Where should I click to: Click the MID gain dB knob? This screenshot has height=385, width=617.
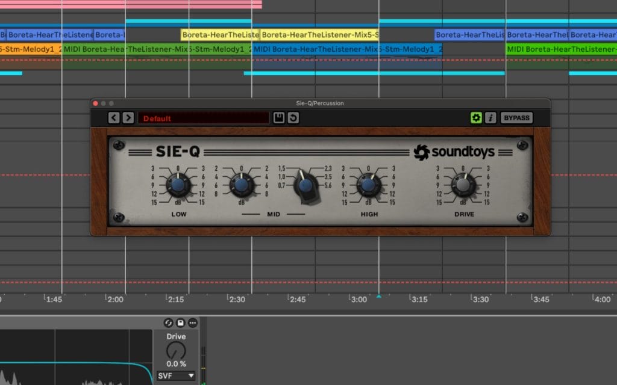coord(241,185)
